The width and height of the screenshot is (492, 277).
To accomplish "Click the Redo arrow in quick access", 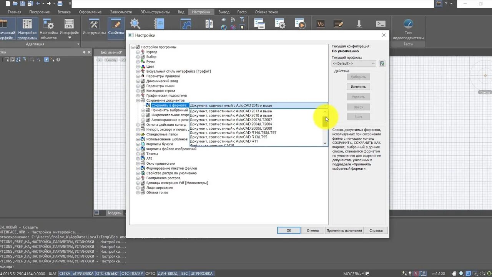I will coord(49,3).
